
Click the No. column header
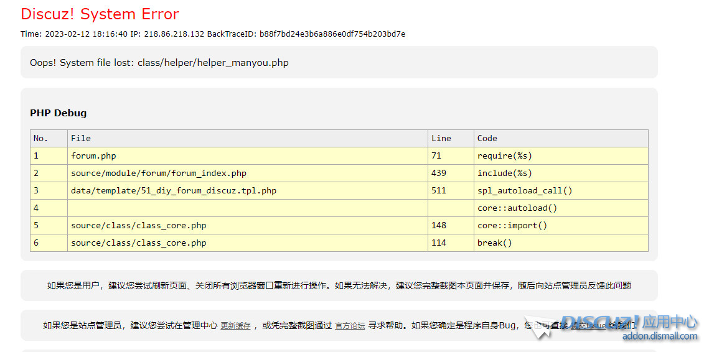click(49, 138)
